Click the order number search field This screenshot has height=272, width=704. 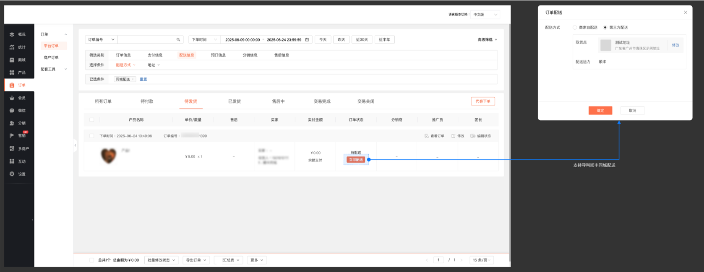coord(146,40)
